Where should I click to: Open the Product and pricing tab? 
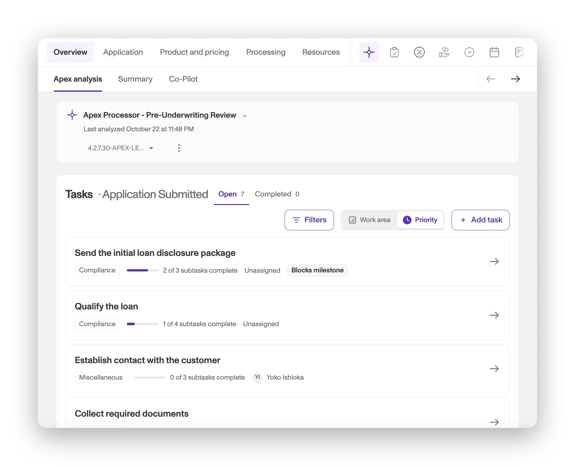195,52
